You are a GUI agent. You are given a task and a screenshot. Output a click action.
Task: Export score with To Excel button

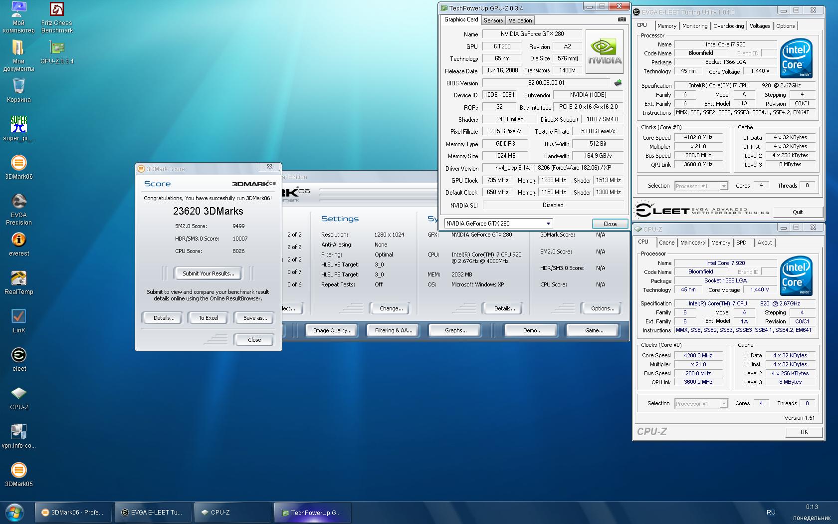click(x=209, y=318)
